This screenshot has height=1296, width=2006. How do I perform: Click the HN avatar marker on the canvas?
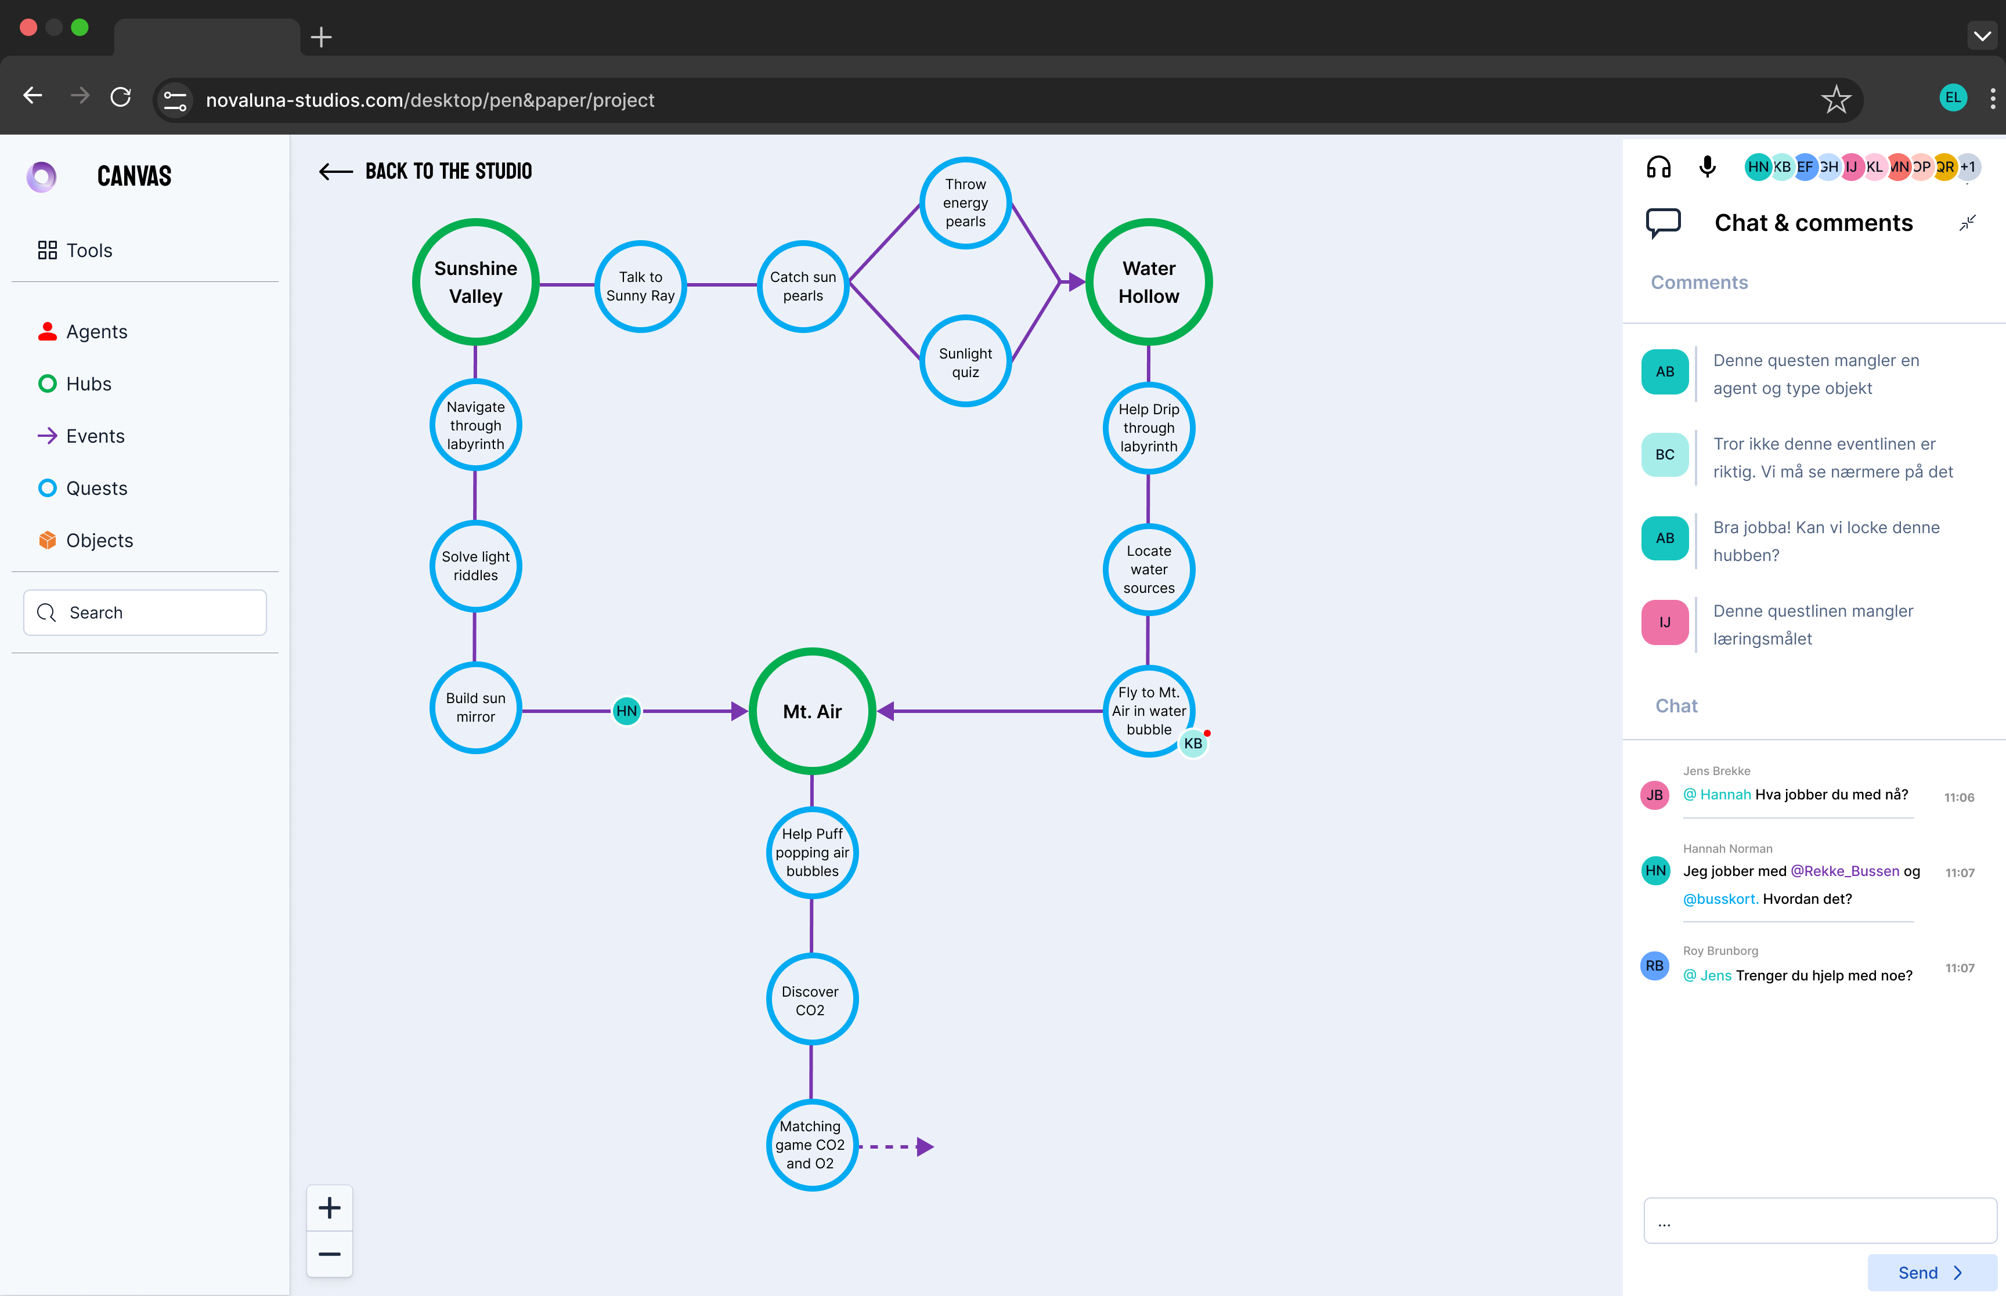(626, 711)
